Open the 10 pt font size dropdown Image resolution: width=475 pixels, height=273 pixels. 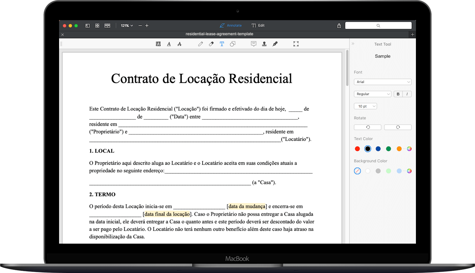(365, 106)
